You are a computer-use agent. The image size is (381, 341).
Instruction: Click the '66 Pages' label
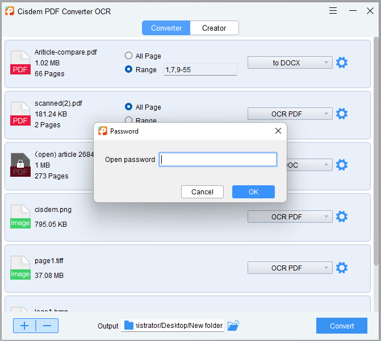coord(49,74)
